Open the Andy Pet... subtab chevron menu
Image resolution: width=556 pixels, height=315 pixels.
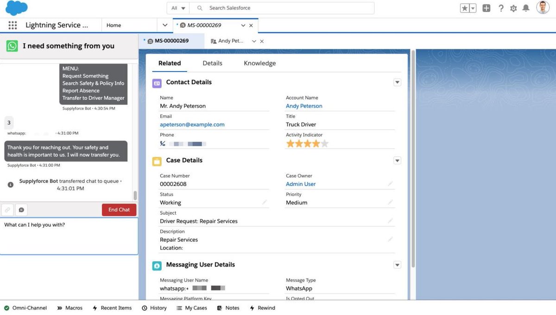253,41
